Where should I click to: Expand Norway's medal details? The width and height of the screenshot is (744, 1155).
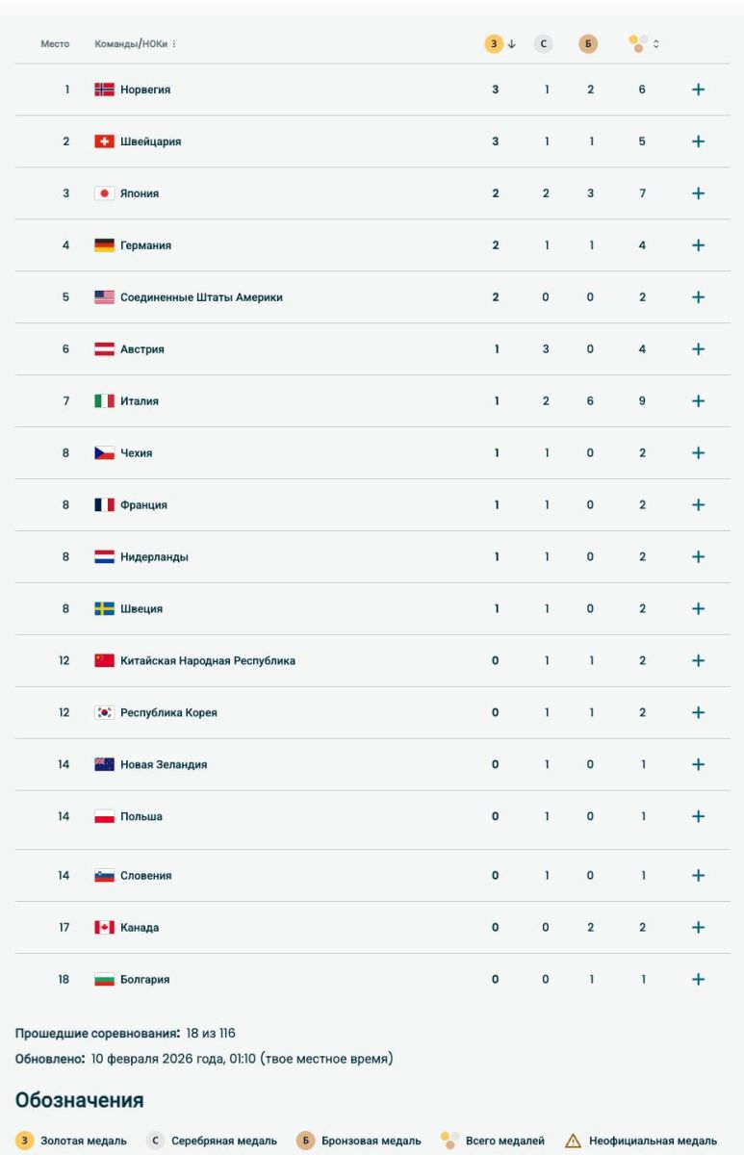699,90
